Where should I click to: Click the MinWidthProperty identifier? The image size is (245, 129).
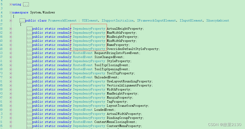121,41
